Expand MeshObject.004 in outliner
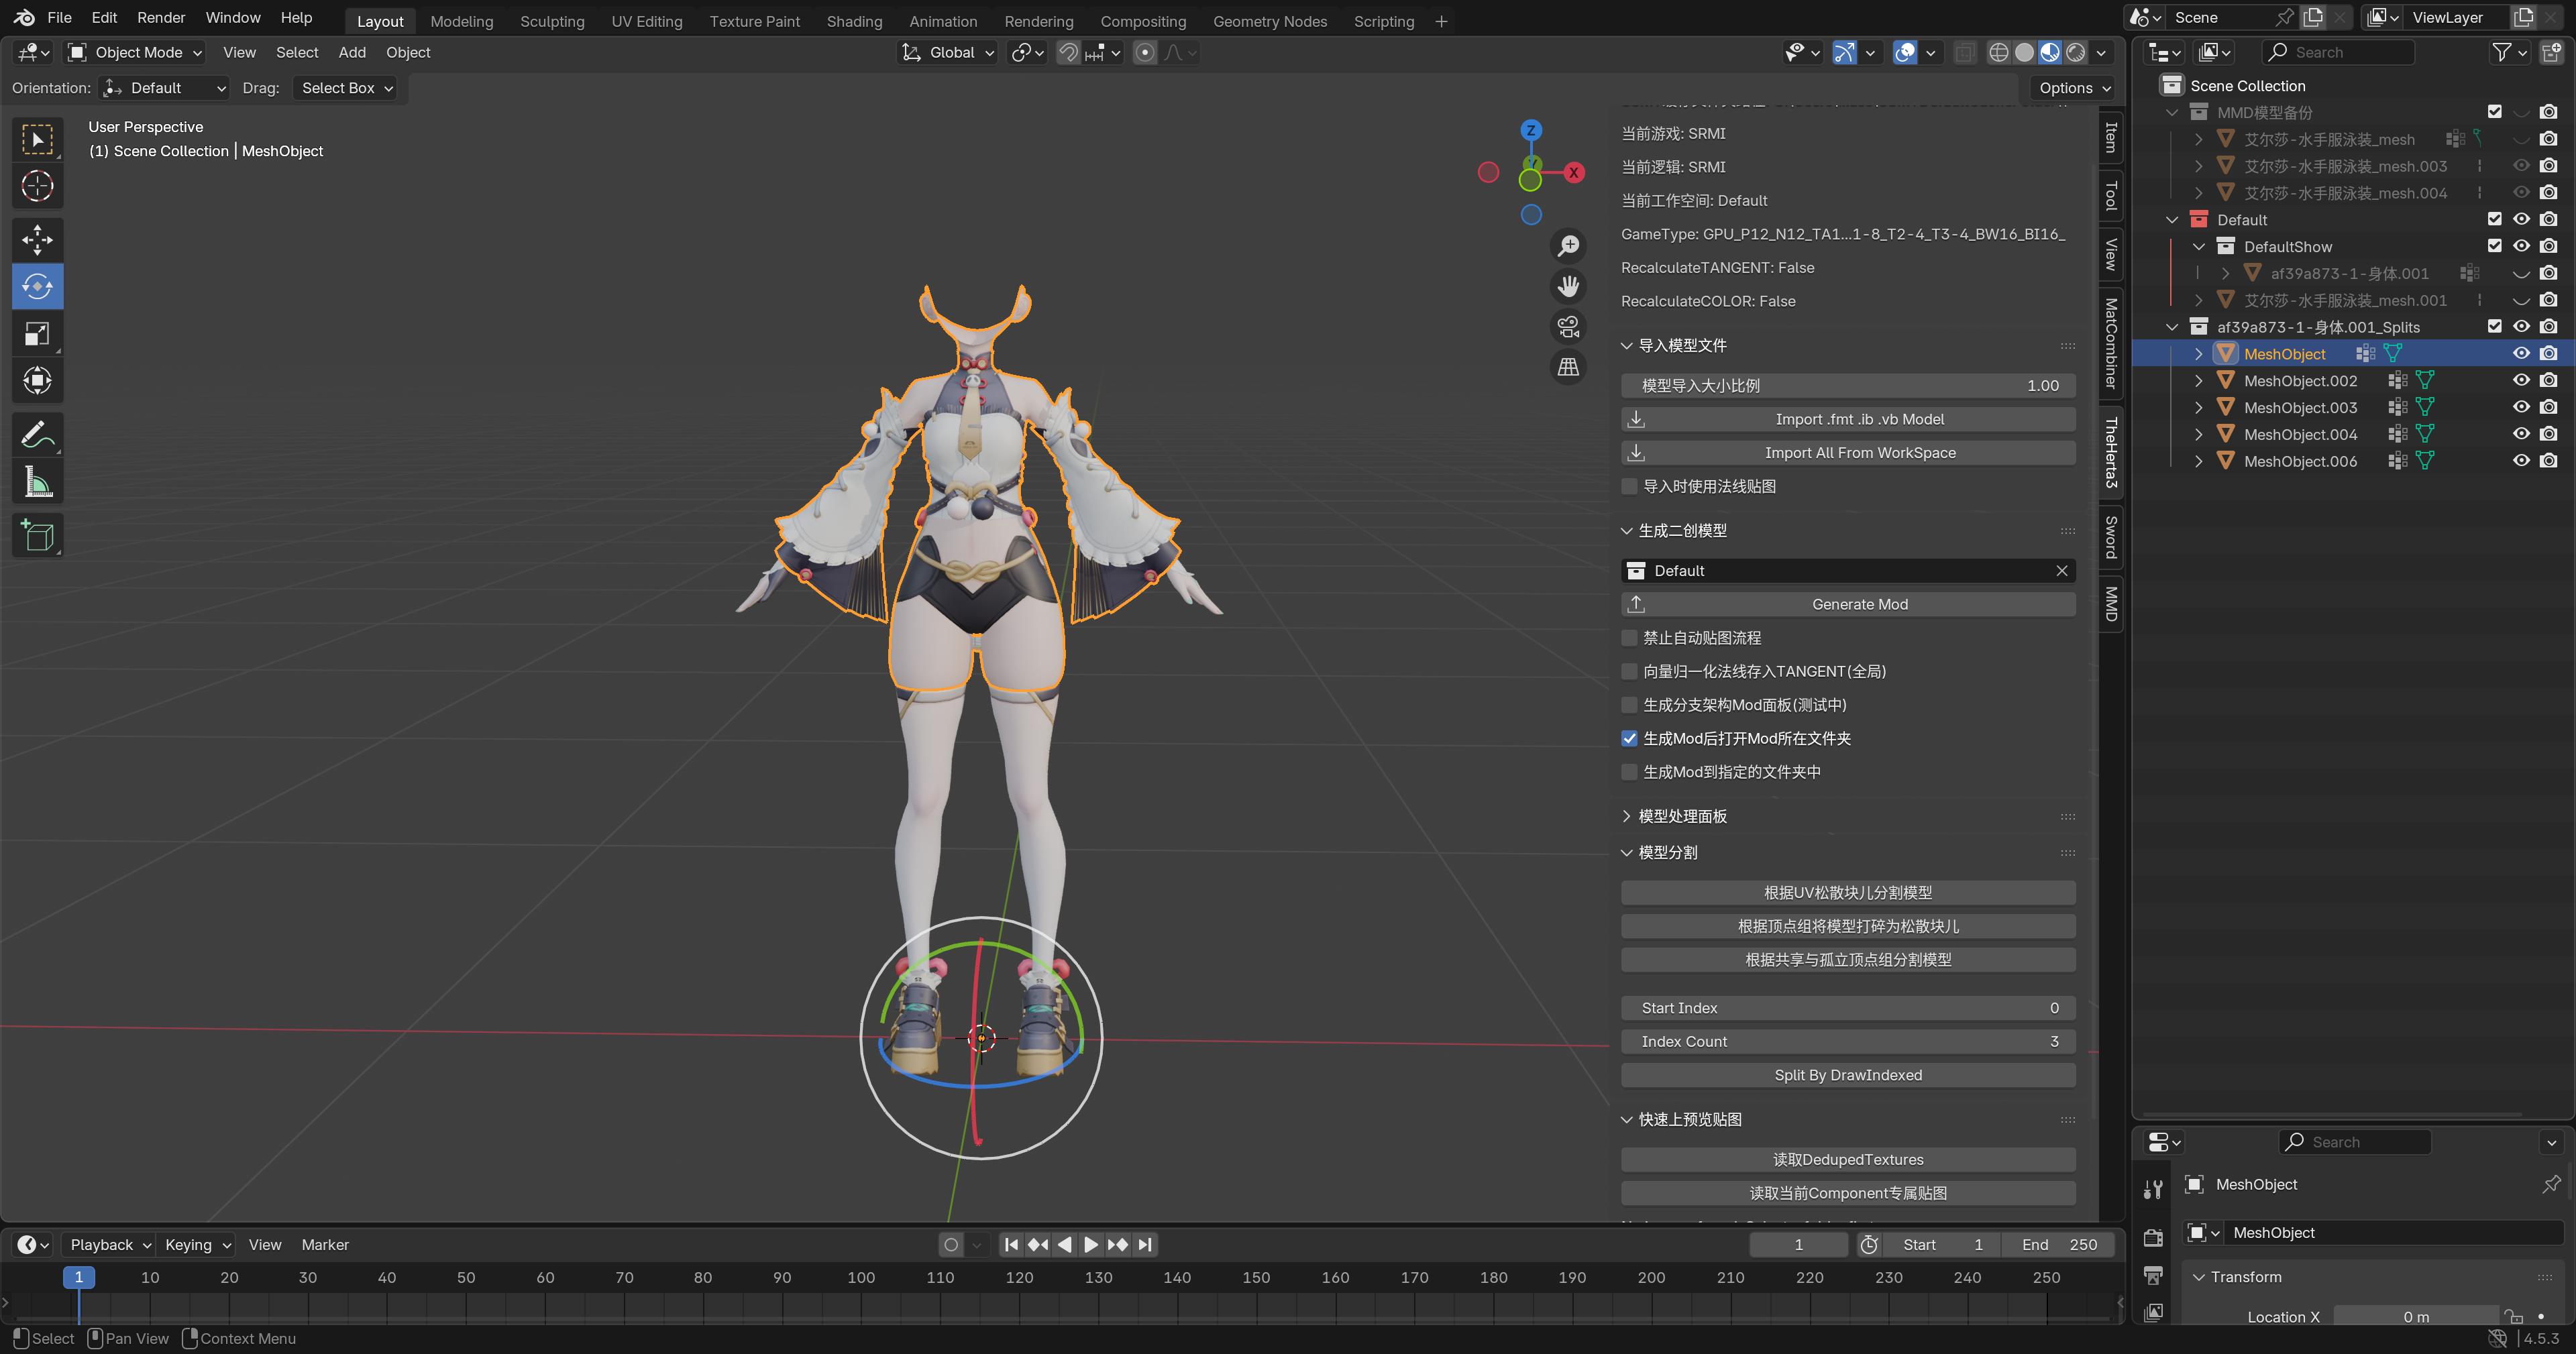 tap(2198, 434)
